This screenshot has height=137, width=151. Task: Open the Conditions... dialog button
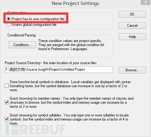(x=22, y=45)
